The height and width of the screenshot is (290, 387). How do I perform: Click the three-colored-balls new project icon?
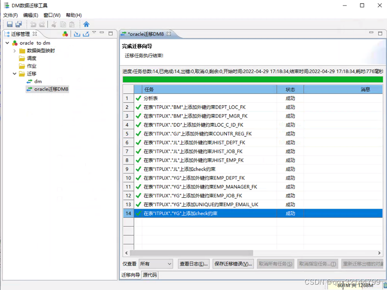click(x=65, y=34)
